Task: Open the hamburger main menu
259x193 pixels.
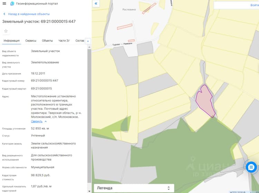Action: click(4, 3)
